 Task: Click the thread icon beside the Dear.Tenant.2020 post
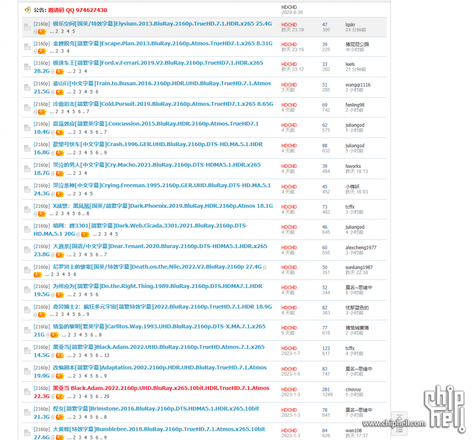[27, 250]
